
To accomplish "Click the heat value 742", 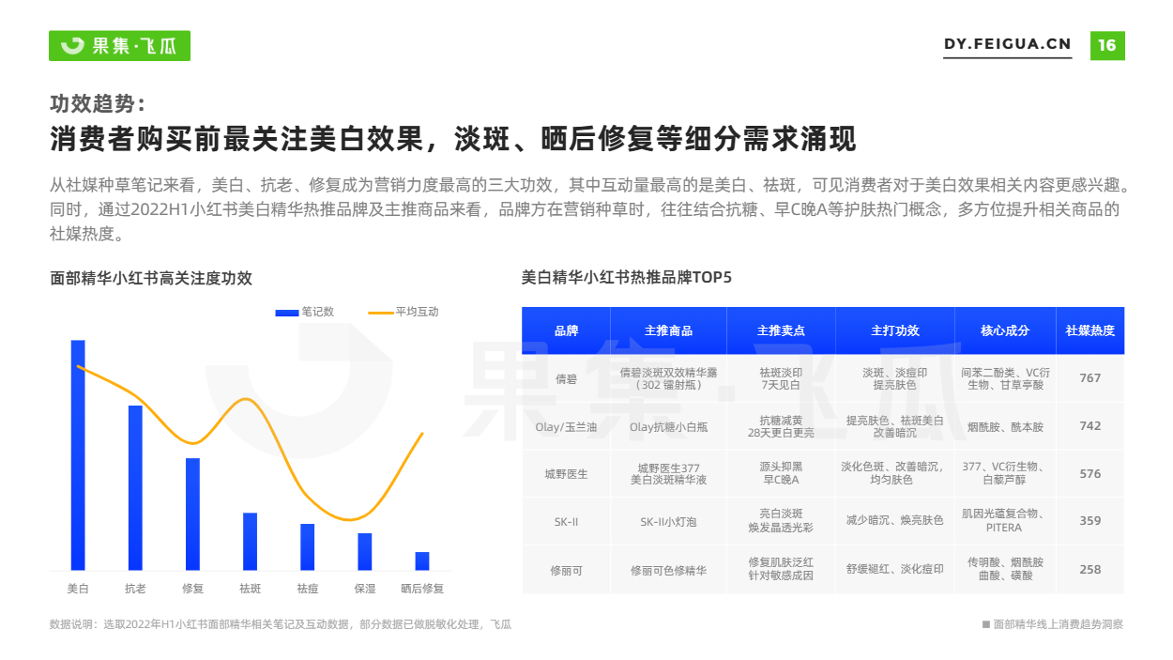I will tap(1090, 426).
